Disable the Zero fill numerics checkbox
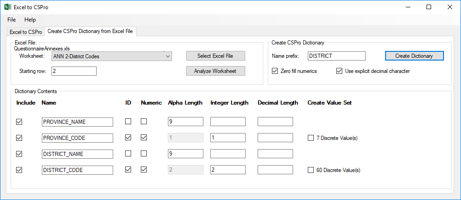 (x=275, y=71)
